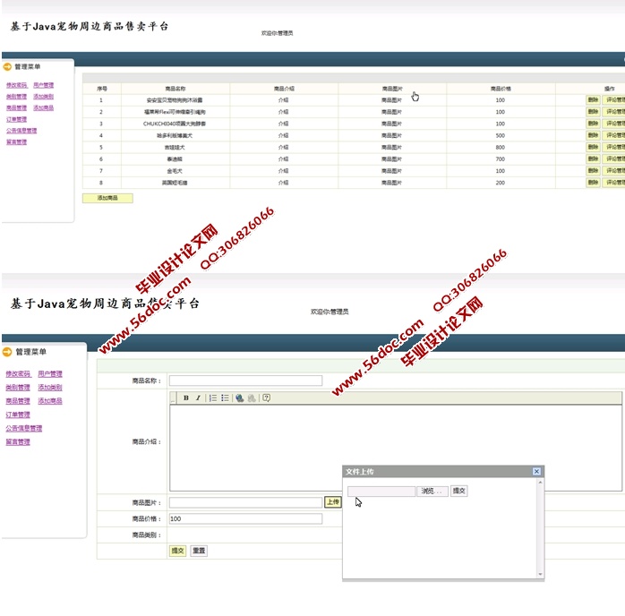Image resolution: width=625 pixels, height=616 pixels.
Task: Open 修改密码 link on the add-product form page
Action: point(18,373)
